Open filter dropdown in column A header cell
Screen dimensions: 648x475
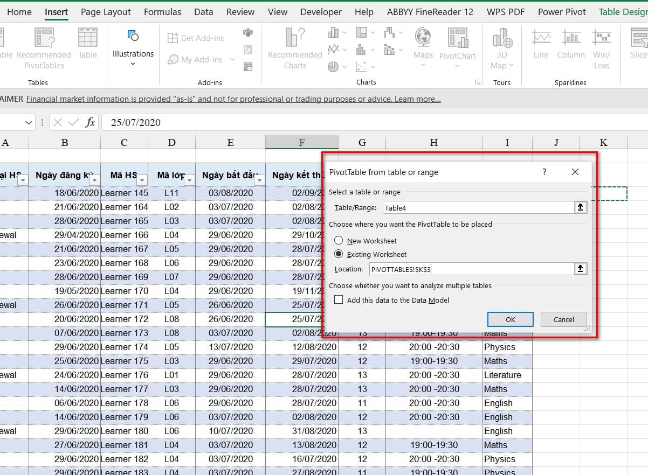pyautogui.click(x=23, y=180)
